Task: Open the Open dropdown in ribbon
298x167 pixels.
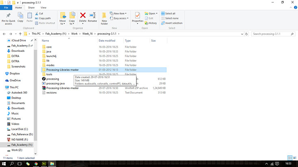Action: coord(151,13)
